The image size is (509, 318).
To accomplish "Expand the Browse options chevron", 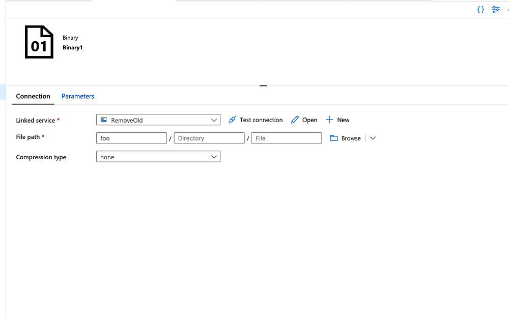I will coord(373,138).
